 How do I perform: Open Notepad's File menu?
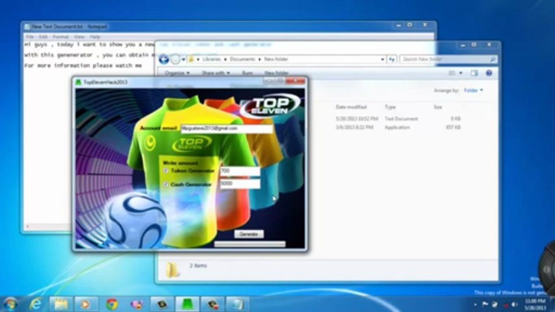(30, 37)
